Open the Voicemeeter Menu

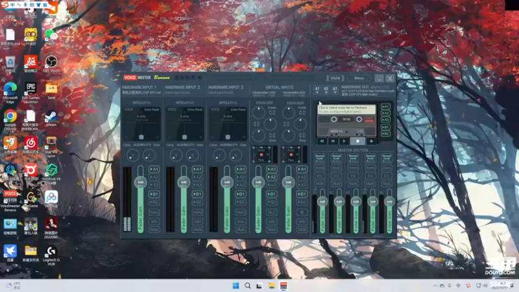[359, 78]
